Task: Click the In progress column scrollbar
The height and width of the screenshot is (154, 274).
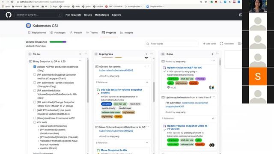Action: click(154, 92)
